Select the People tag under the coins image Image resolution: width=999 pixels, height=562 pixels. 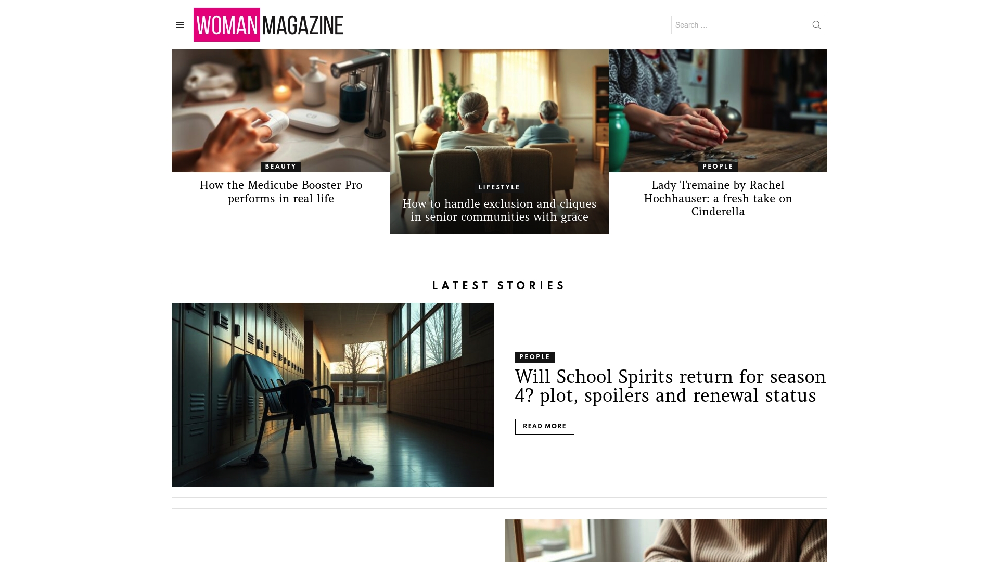[x=718, y=167]
